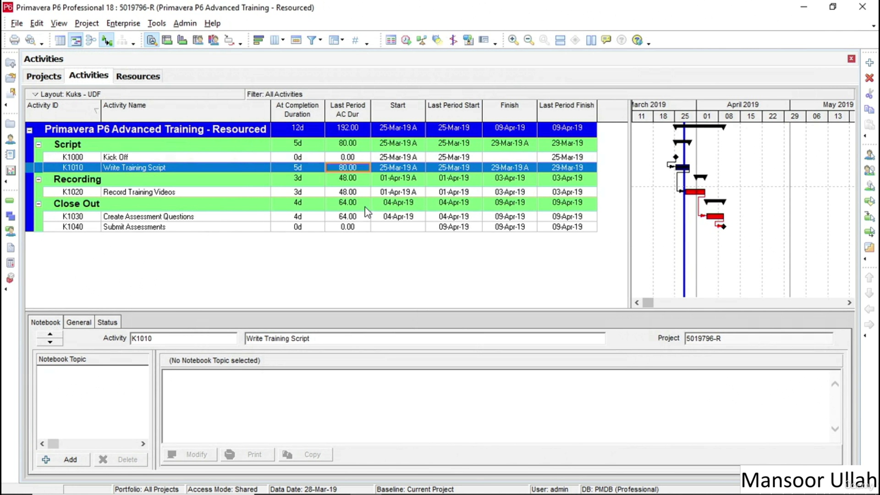880x495 pixels.
Task: Toggle the Activity Usage Spreadsheet
Action: click(167, 40)
